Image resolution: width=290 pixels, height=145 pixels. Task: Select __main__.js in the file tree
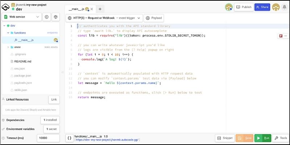(31, 40)
